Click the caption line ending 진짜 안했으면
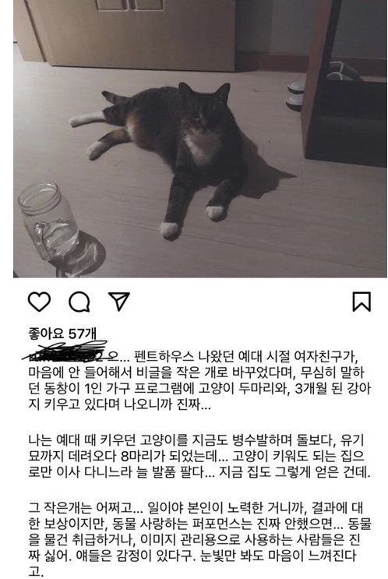 [199, 523]
